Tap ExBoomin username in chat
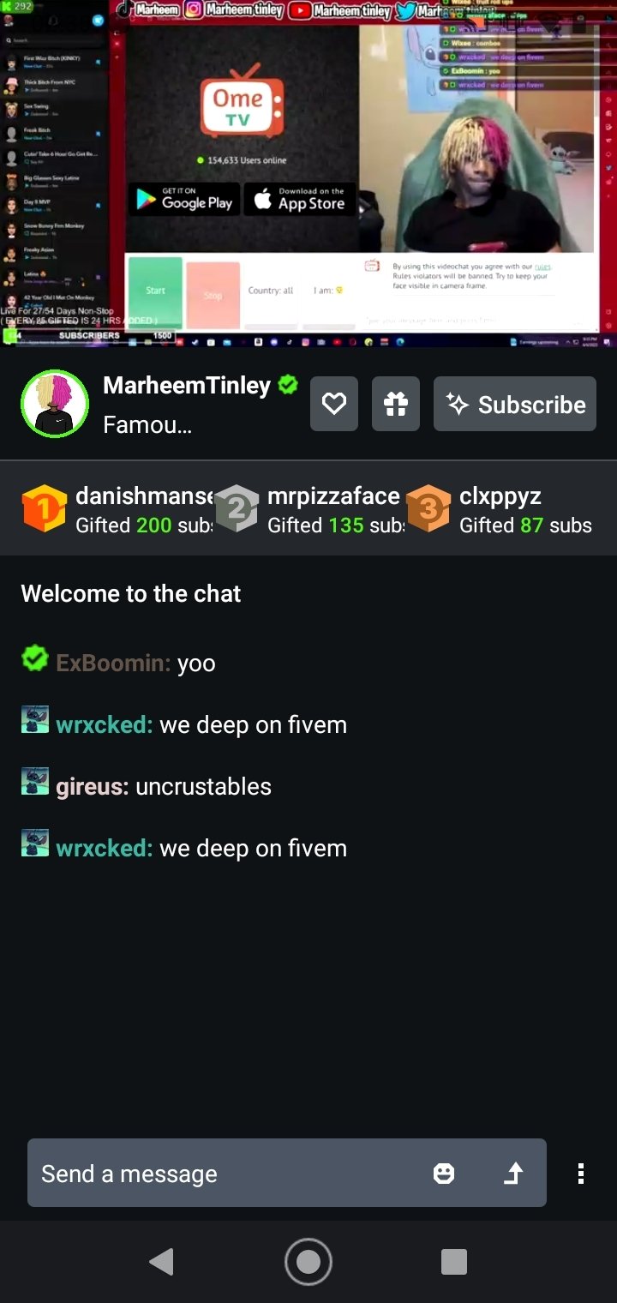 coord(113,663)
